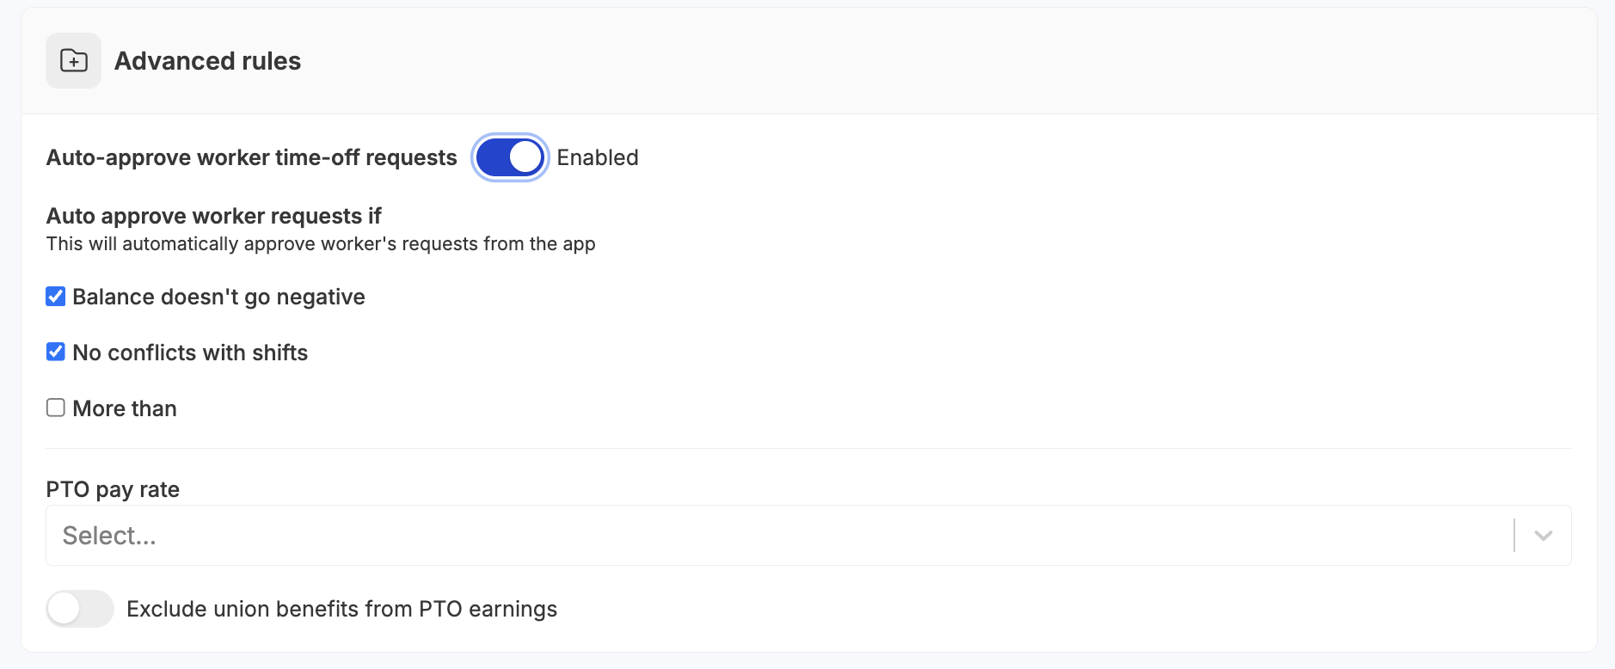Screen dimensions: 1615x669
Task: Click the "More than" label text
Action: coord(125,408)
